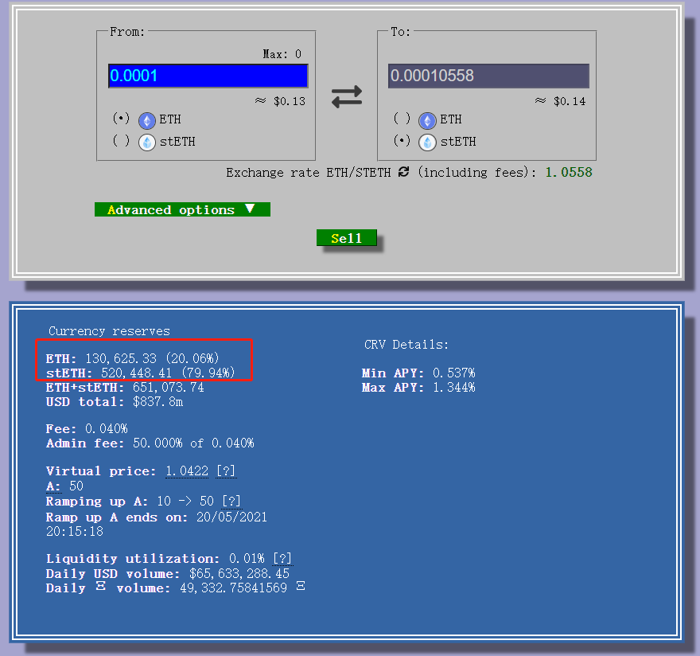The height and width of the screenshot is (656, 700).
Task: Click the stETH coin icon in From panel
Action: pos(147,143)
